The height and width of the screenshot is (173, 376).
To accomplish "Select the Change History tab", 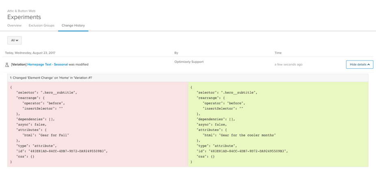I will (73, 26).
